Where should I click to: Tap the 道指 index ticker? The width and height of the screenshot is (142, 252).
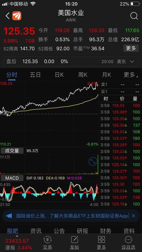(x=18, y=244)
